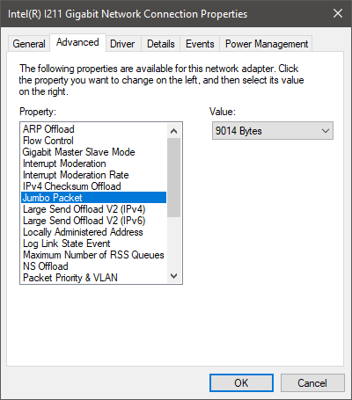Select Packet Priority & VLAN property
Screen dimensions: 352x400
coord(94,278)
